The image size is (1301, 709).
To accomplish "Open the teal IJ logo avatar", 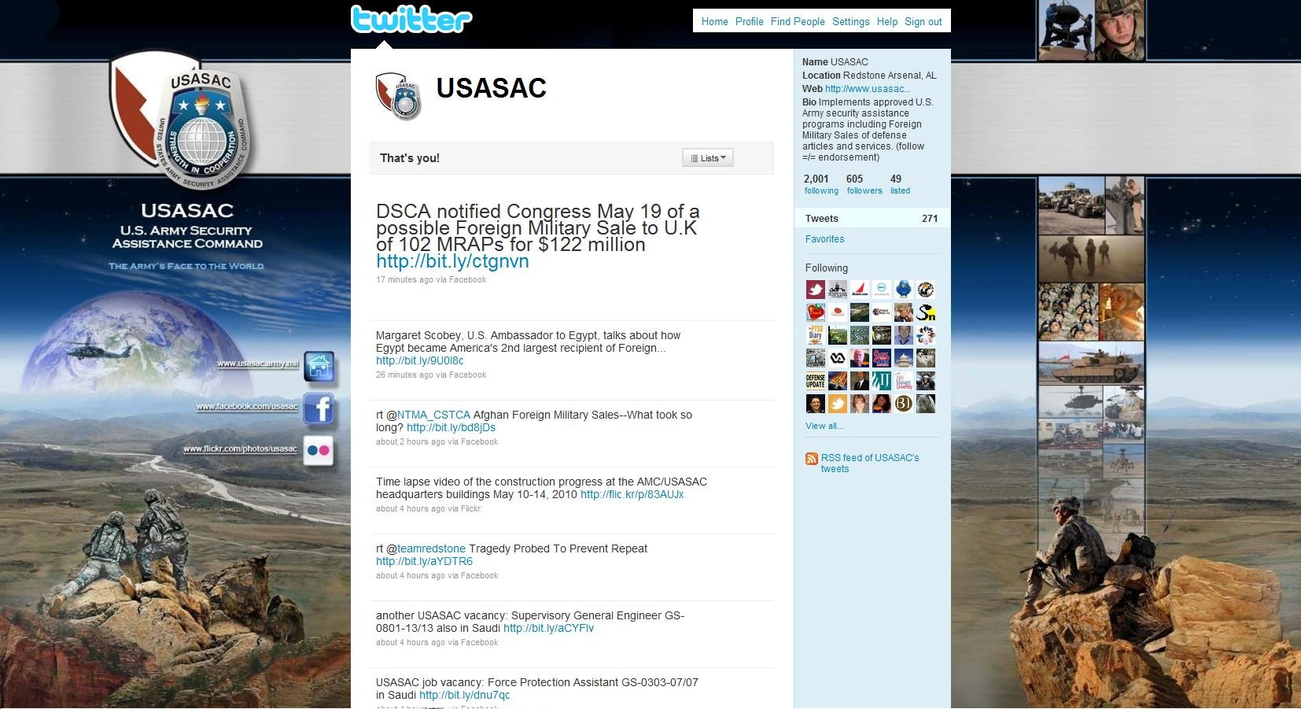I will pyautogui.click(x=882, y=381).
